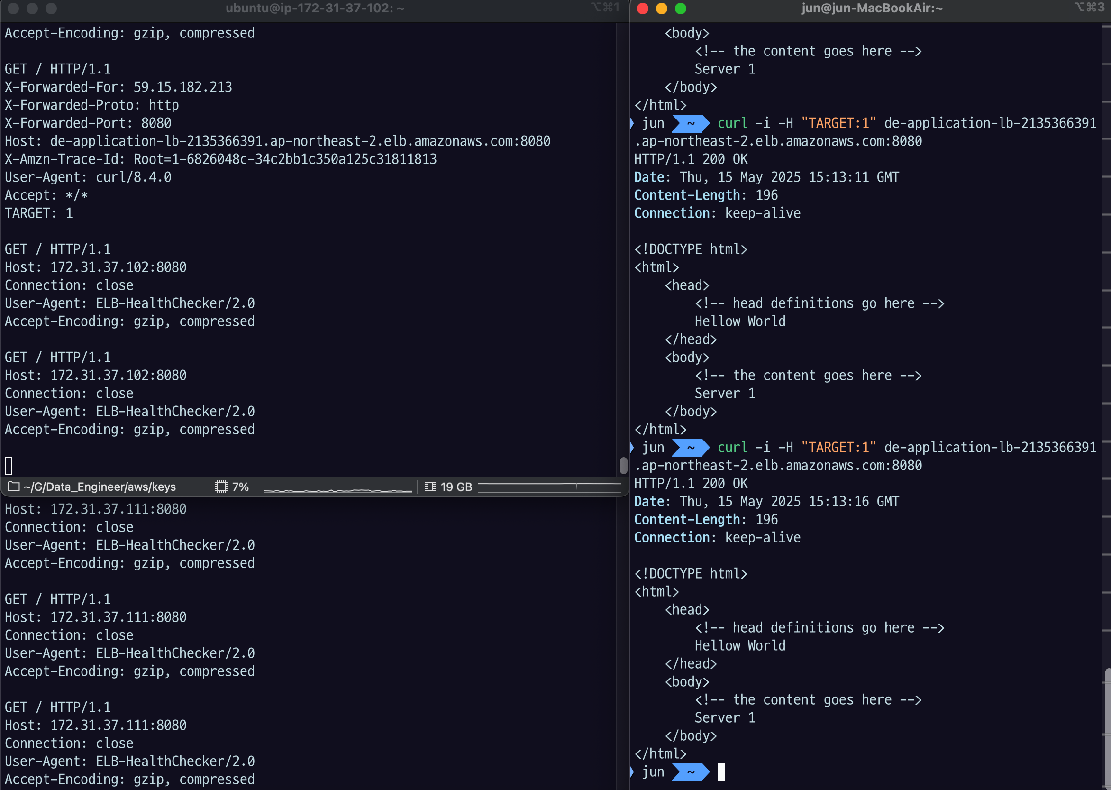Click the ⌥⌘1 shortcut label in the title bar
This screenshot has height=790, width=1111.
[604, 7]
